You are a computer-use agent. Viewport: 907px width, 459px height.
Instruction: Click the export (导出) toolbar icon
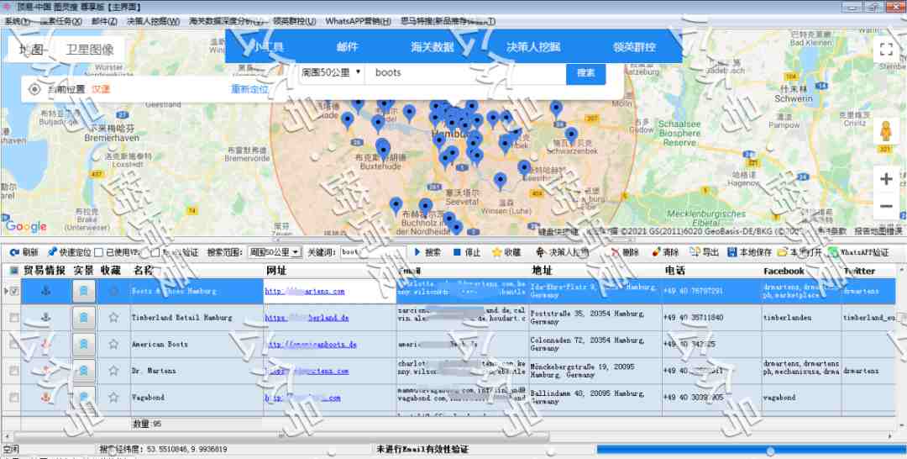coord(695,252)
